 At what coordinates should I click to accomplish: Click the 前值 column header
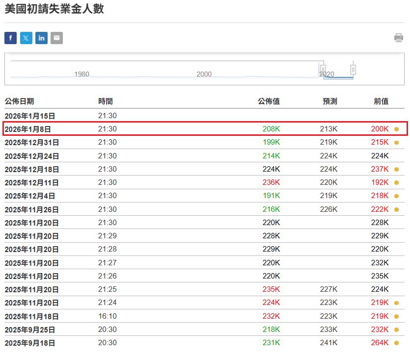coord(381,101)
